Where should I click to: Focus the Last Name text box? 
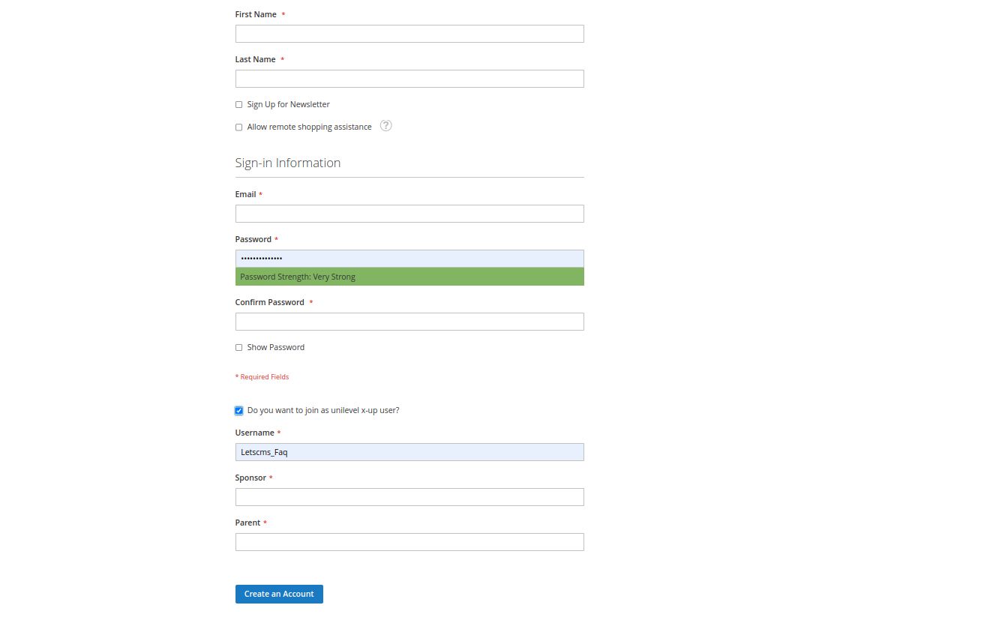(x=409, y=79)
